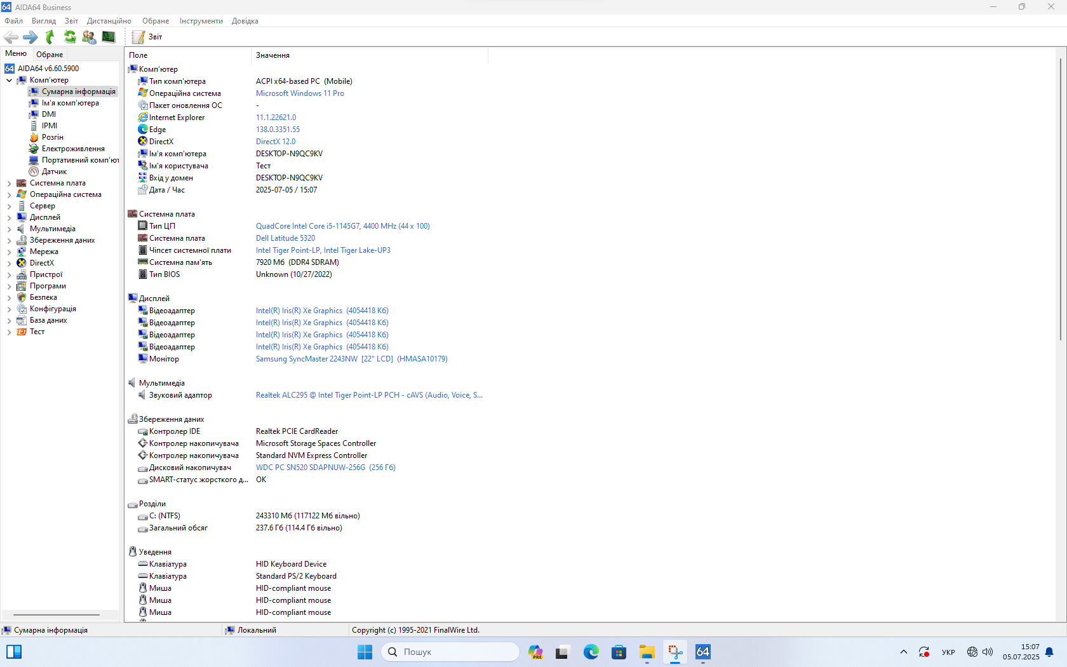Expand the Мережа tree node
The image size is (1067, 667).
pos(9,252)
